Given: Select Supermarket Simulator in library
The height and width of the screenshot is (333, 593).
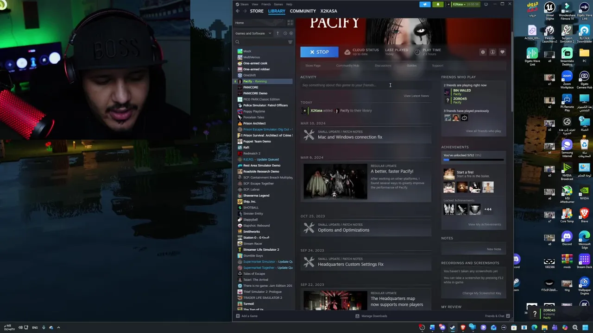Looking at the screenshot, I should click(265, 262).
